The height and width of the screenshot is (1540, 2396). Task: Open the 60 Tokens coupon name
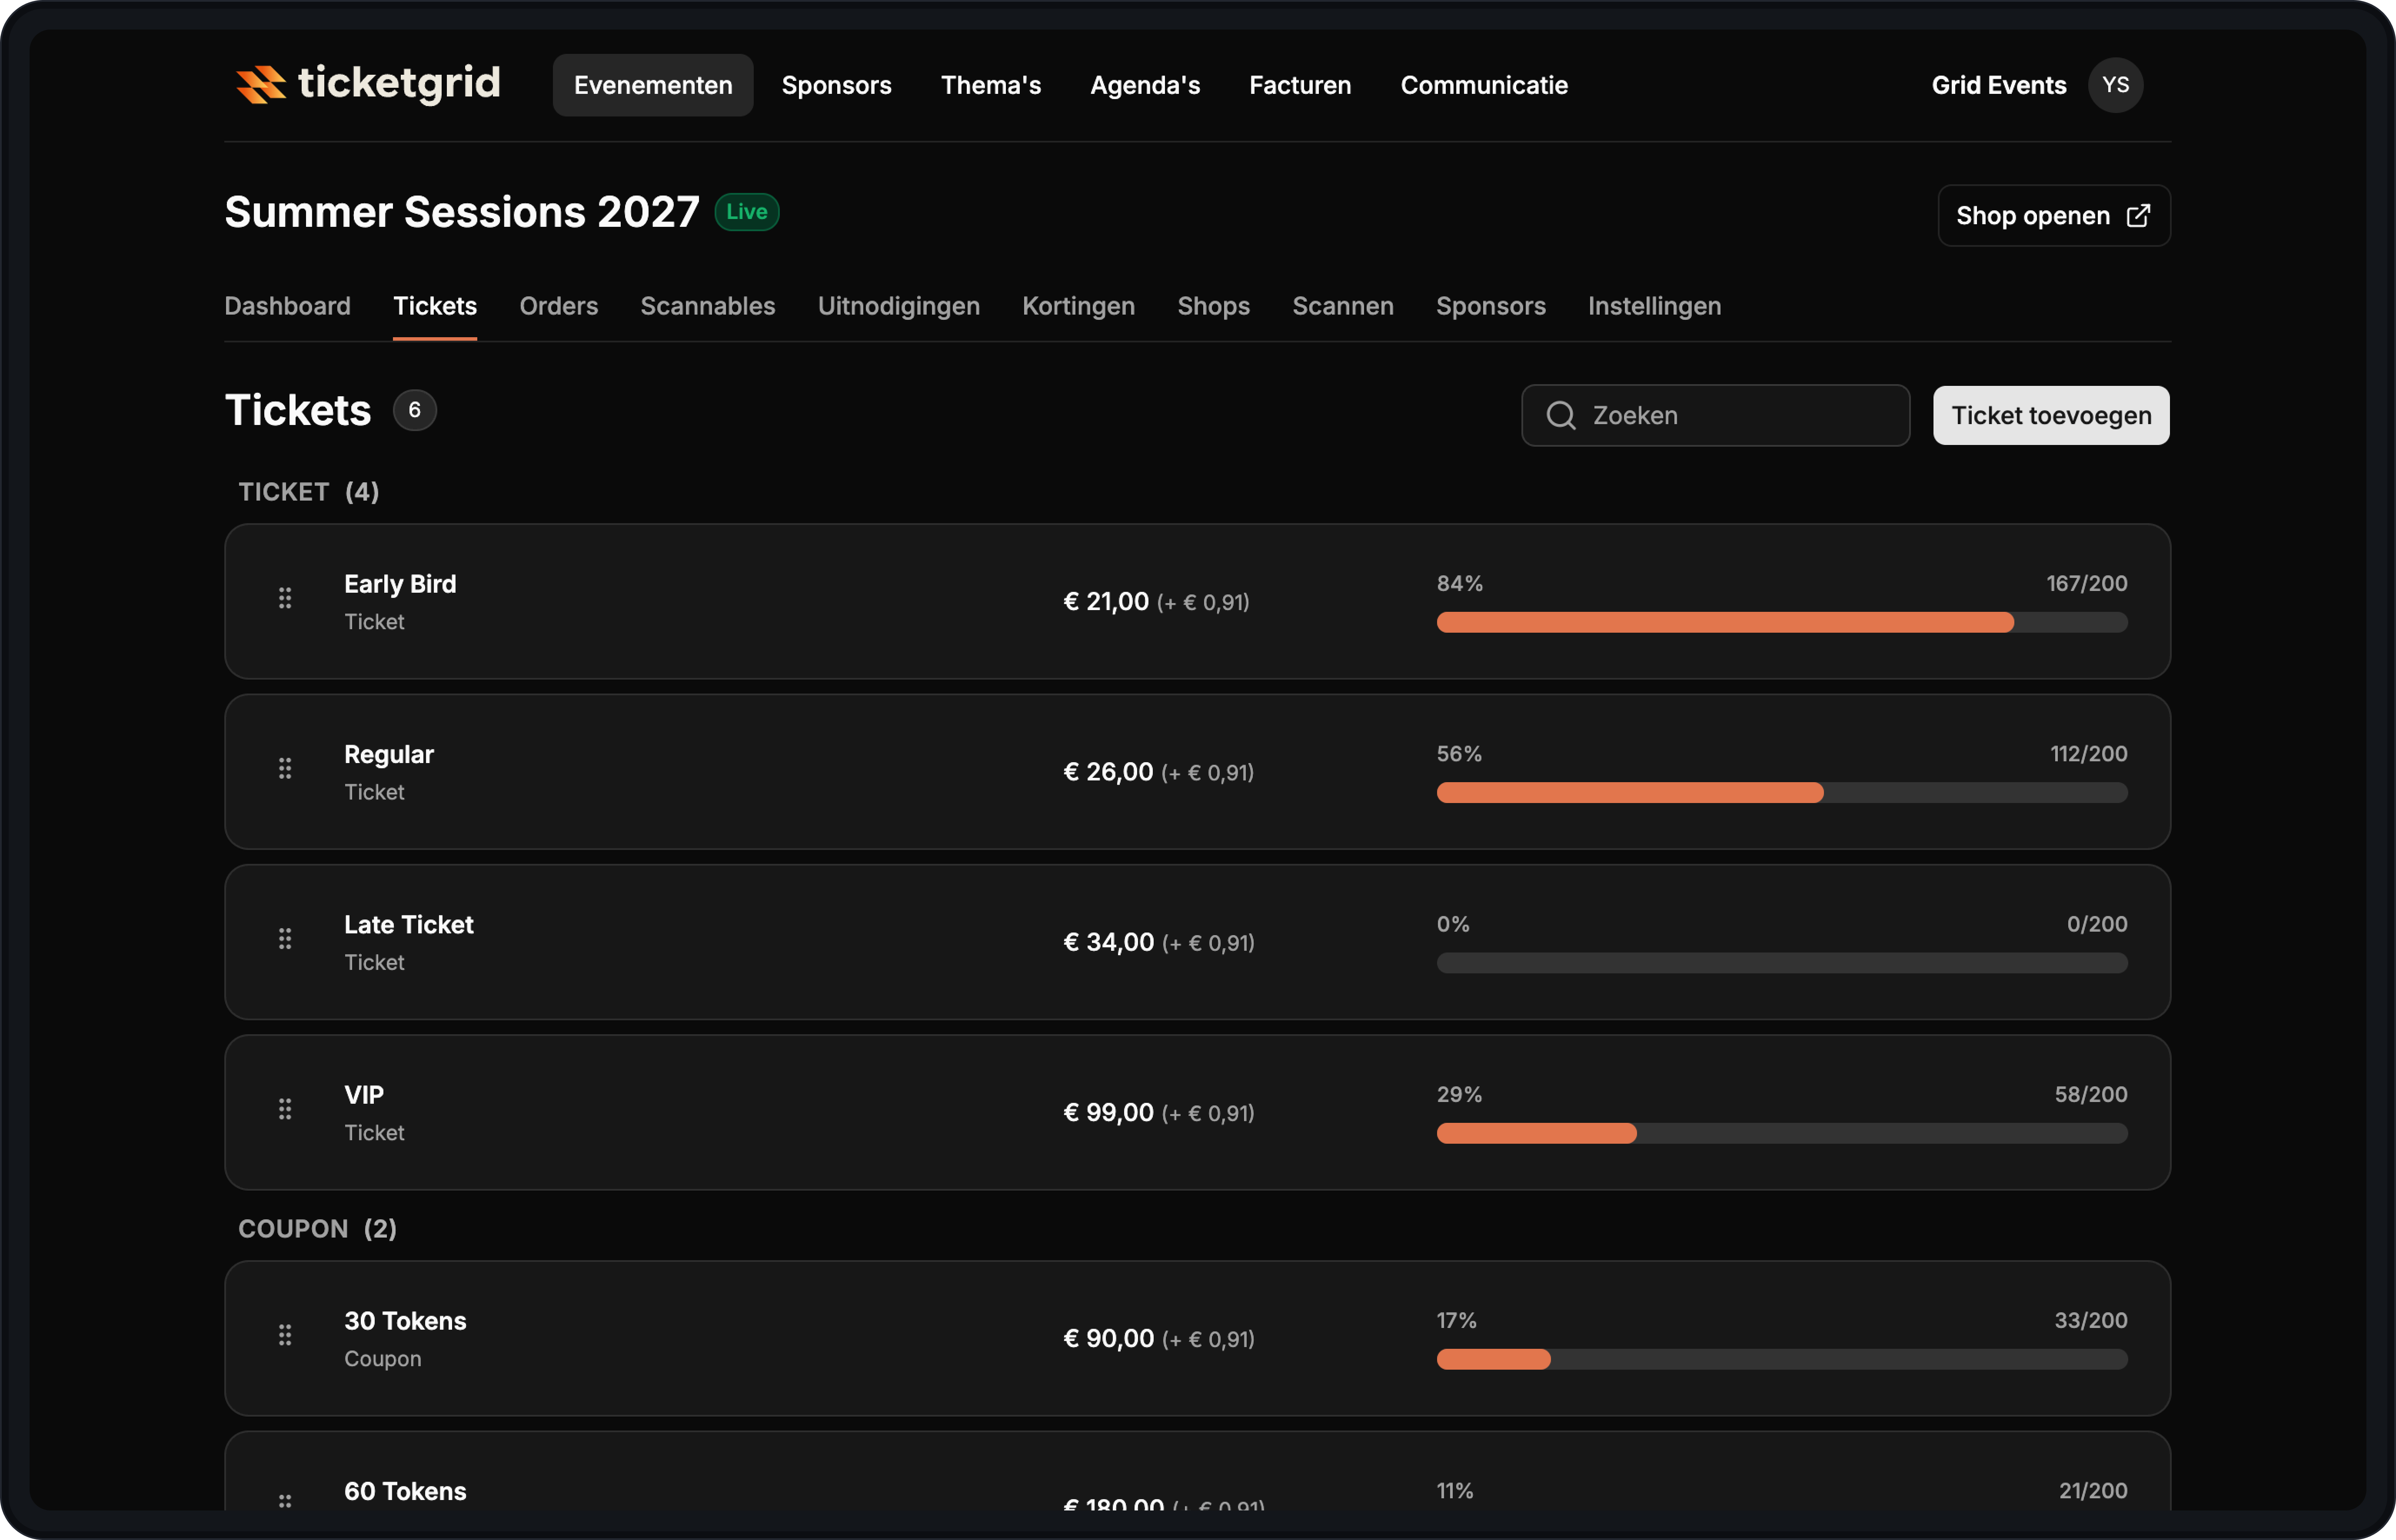405,1491
